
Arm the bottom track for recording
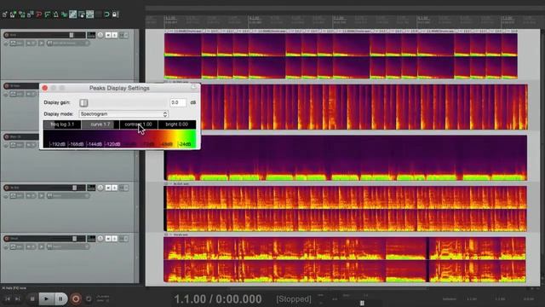tap(6, 239)
